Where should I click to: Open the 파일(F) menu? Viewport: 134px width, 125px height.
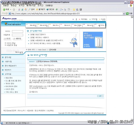(x=6, y=6)
